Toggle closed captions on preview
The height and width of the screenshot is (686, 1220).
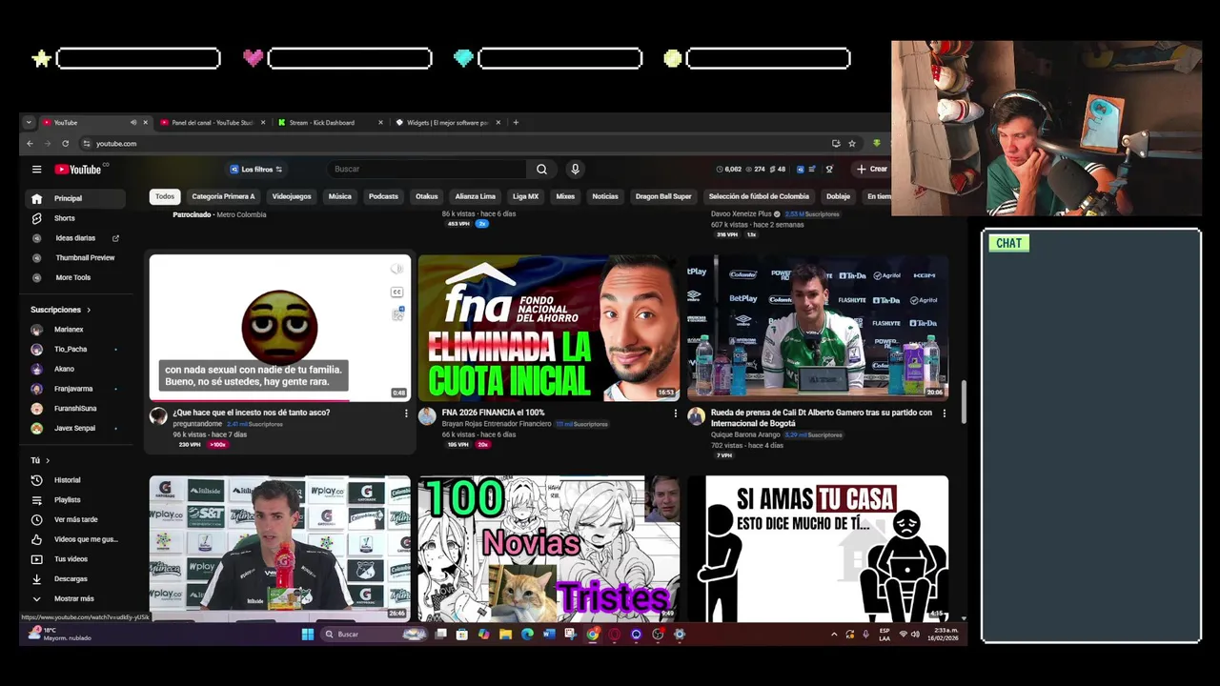397,293
